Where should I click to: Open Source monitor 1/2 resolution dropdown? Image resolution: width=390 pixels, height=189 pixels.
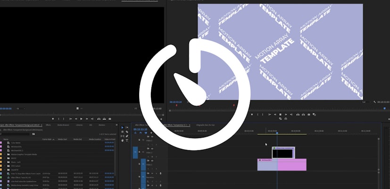(136, 109)
